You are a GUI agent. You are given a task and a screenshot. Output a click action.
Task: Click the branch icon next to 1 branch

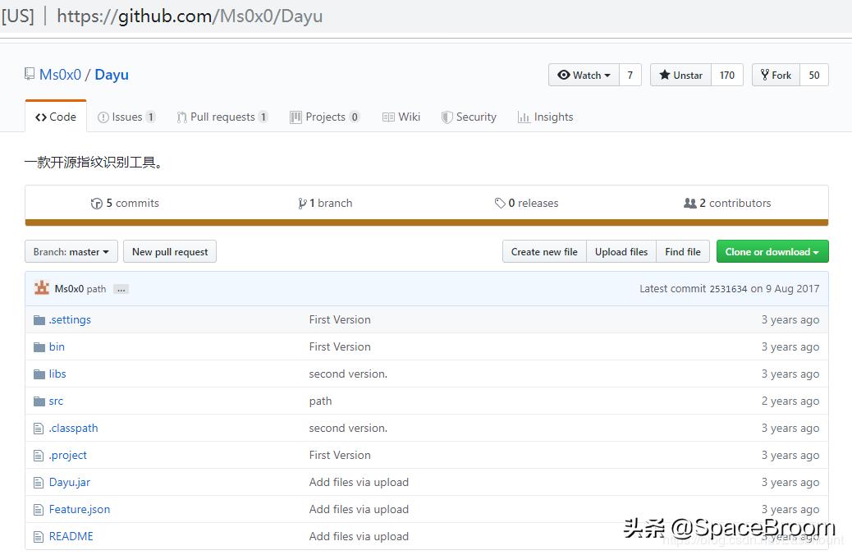[x=304, y=203]
